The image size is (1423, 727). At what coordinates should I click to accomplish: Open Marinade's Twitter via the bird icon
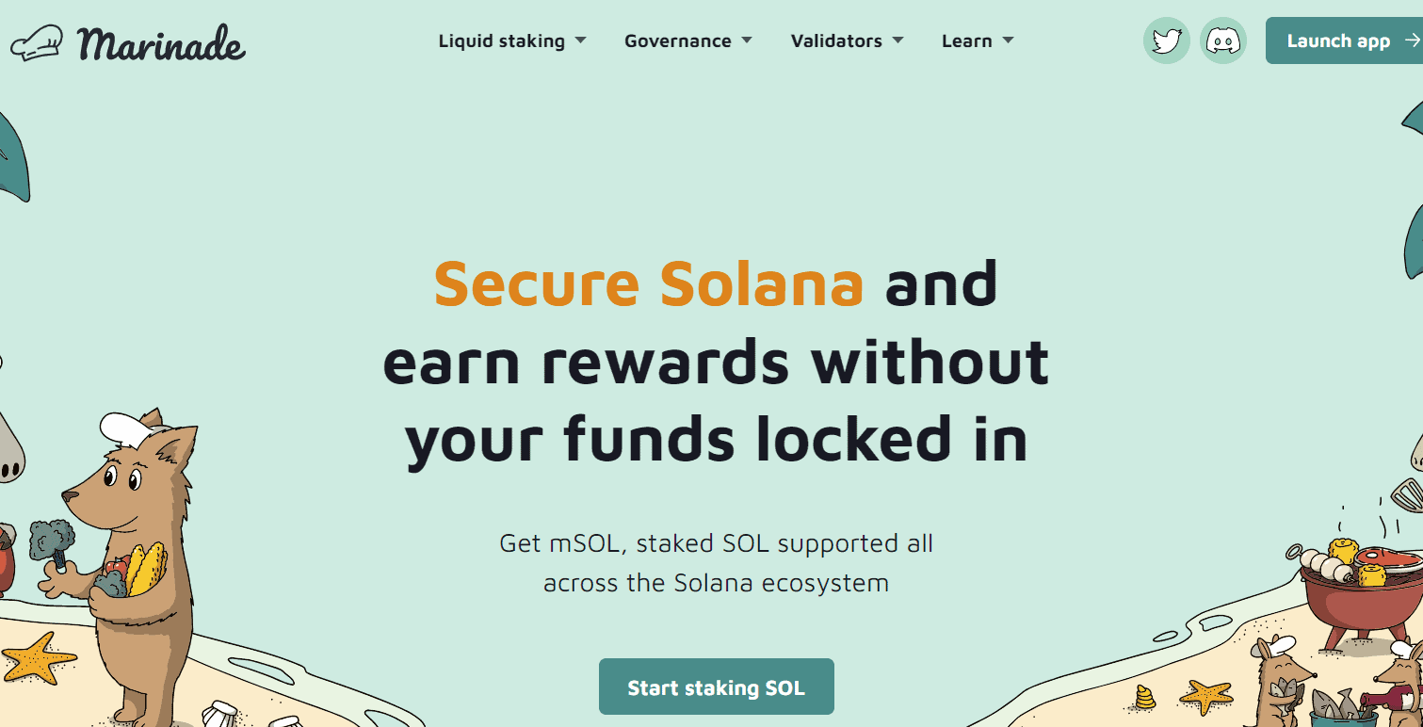[1166, 40]
